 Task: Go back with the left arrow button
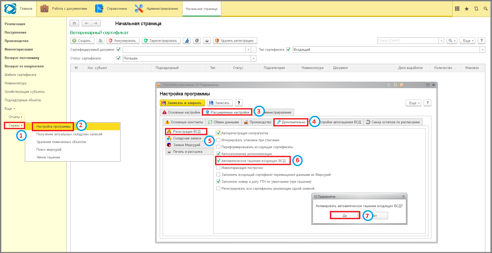87,23
